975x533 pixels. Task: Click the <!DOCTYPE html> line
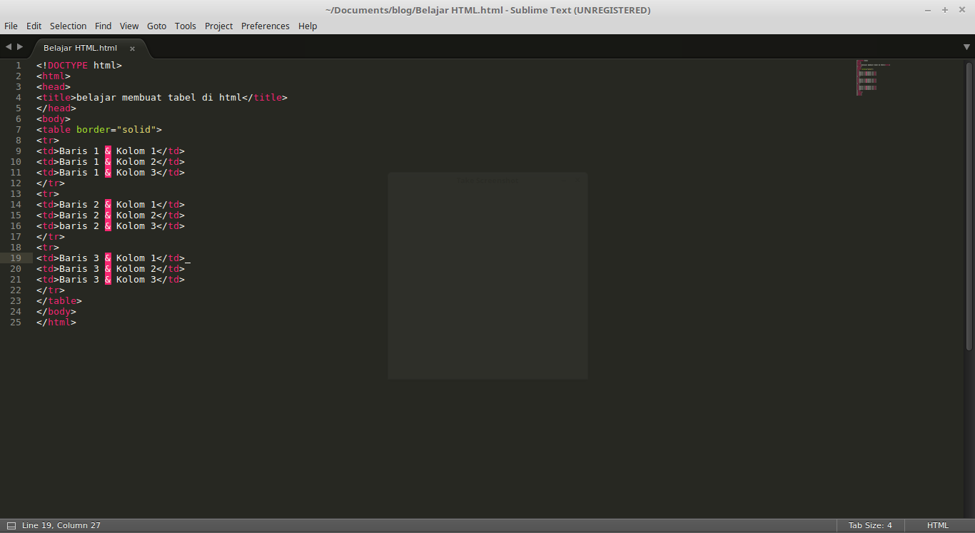79,65
